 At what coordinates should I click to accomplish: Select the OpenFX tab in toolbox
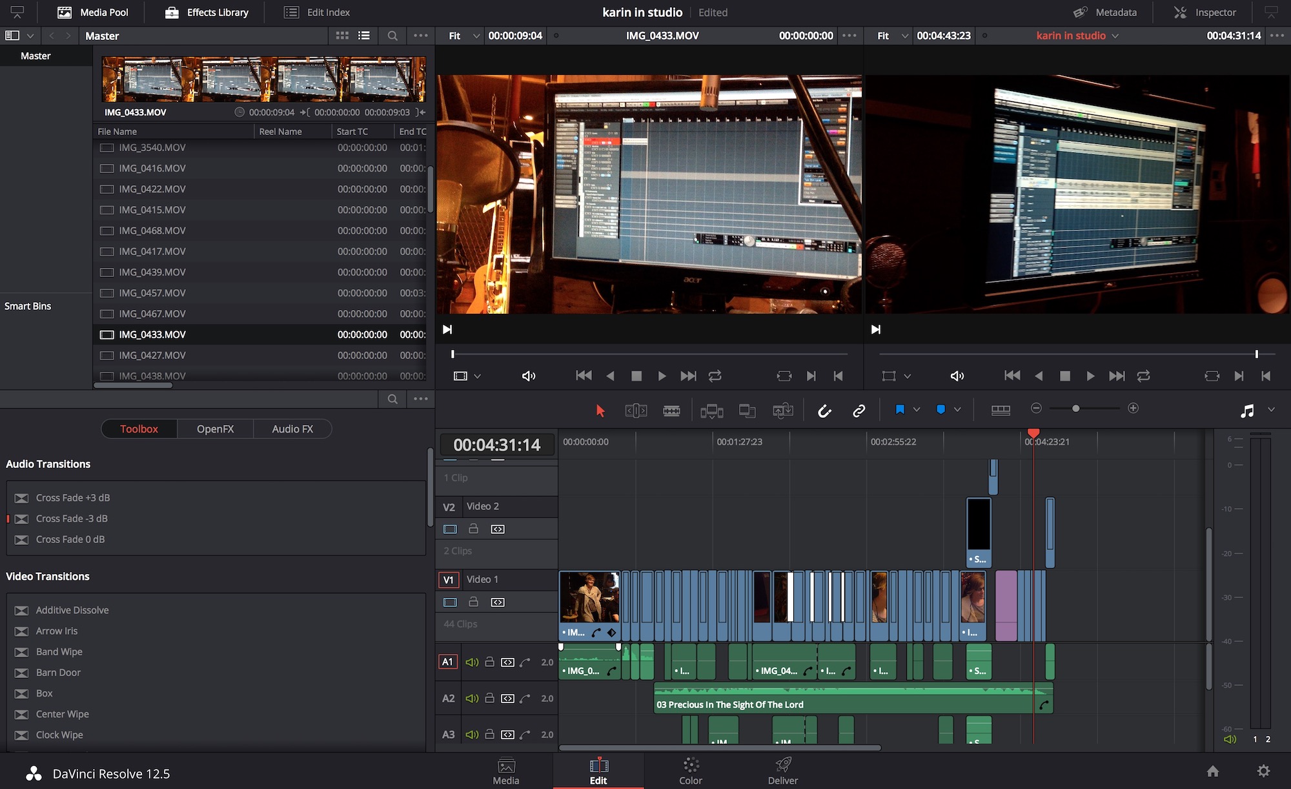coord(215,428)
